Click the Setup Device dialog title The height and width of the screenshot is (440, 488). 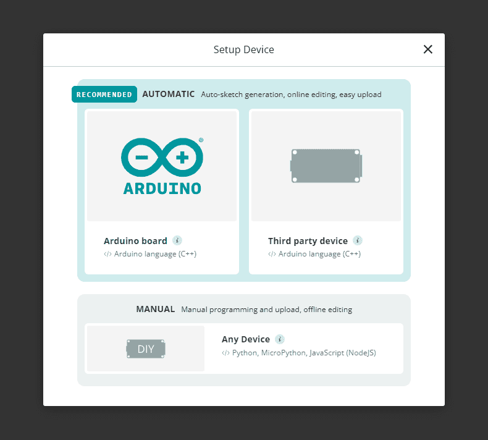click(x=243, y=49)
